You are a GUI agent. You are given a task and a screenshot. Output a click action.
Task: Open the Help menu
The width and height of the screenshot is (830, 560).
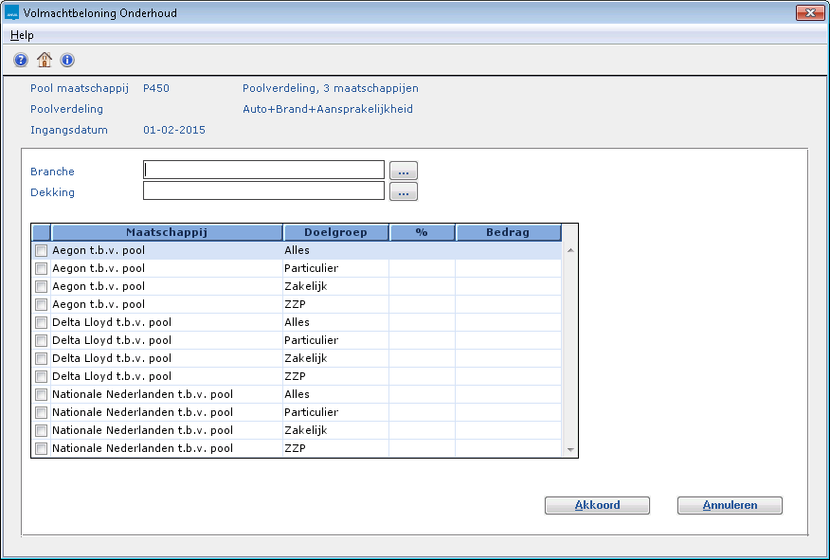pos(22,35)
